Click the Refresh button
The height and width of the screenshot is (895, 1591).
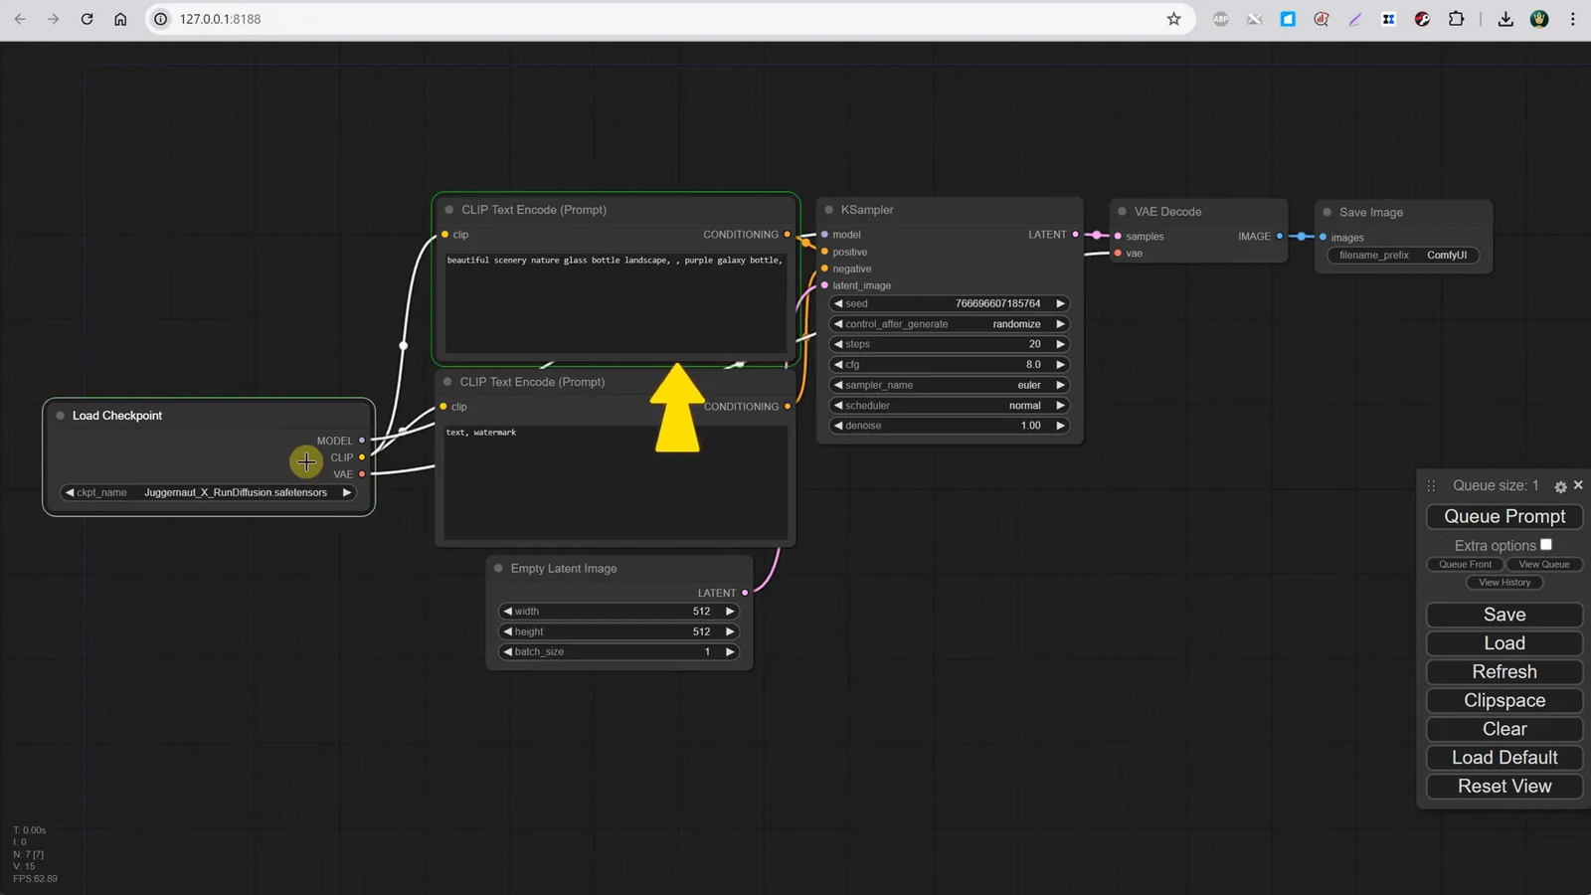click(x=1504, y=672)
